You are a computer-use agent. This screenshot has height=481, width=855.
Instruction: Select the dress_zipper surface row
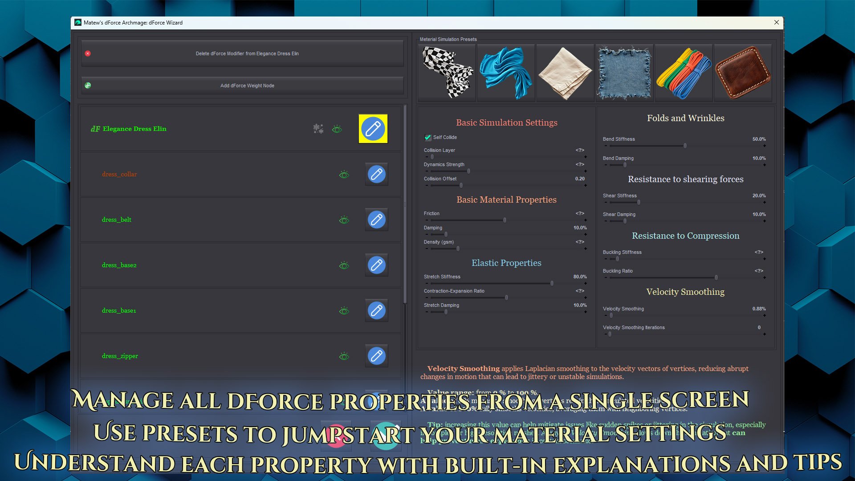tap(240, 356)
